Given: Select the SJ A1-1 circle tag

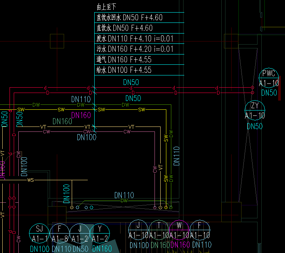Looking at the screenshot, I should click(39, 234).
